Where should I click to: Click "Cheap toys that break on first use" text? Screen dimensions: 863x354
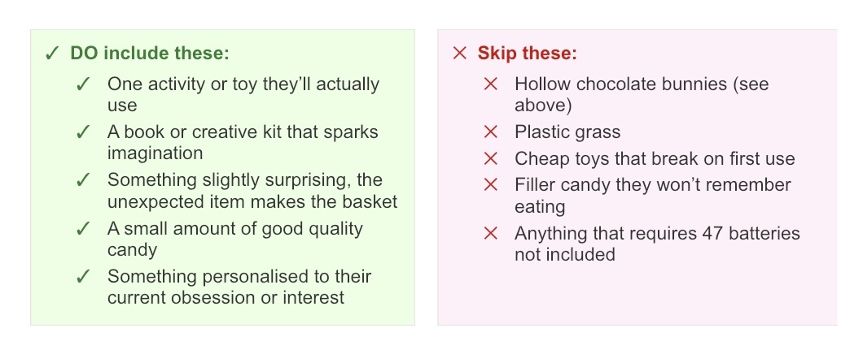tap(655, 159)
